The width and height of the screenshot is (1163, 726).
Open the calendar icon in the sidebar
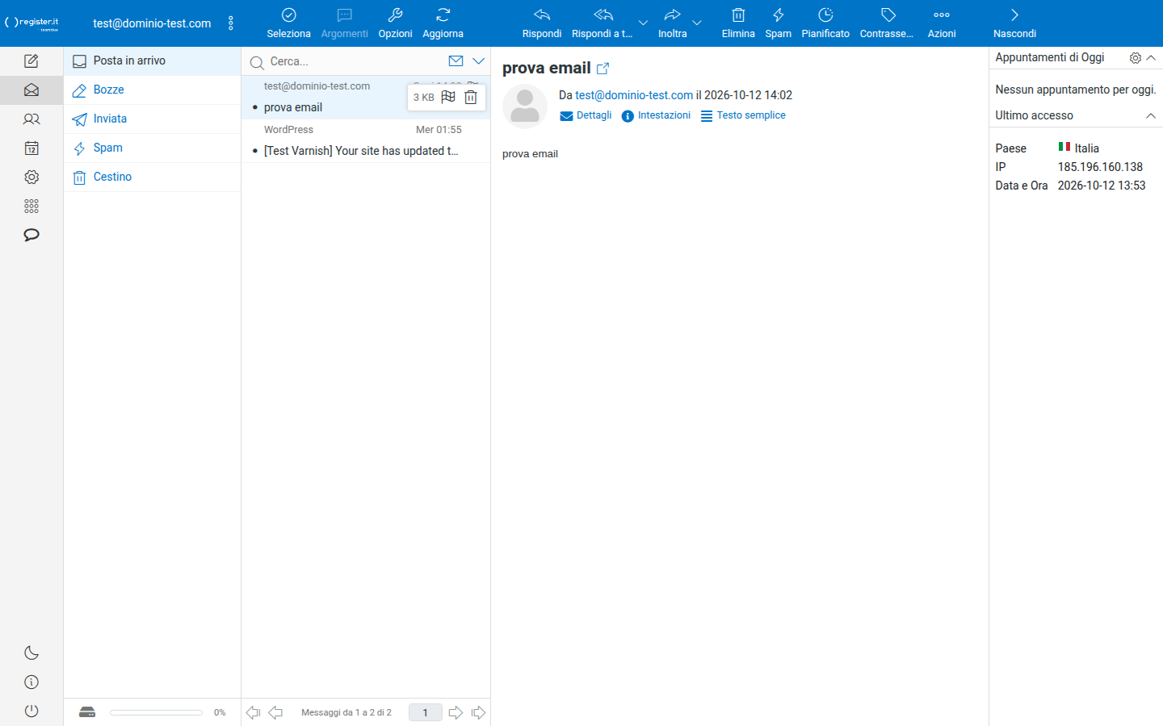[31, 148]
